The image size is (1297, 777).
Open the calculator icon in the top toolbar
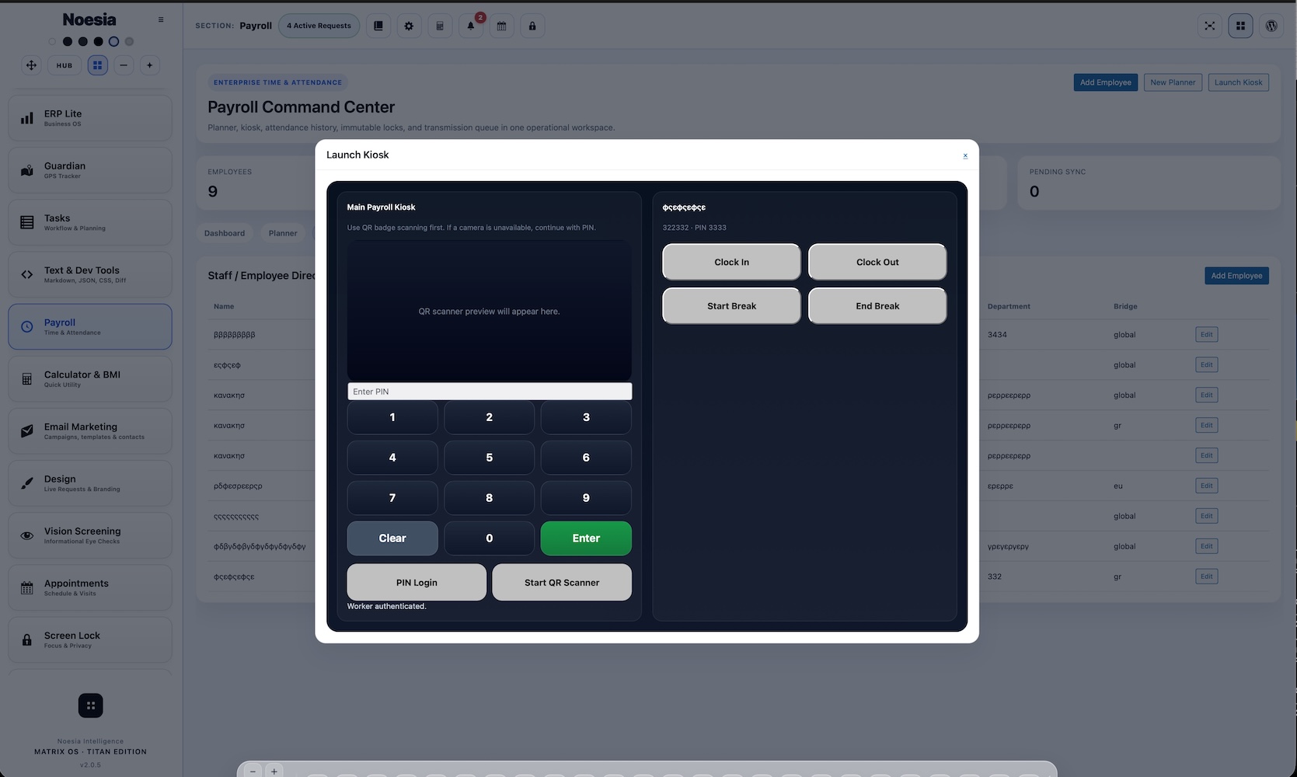(x=440, y=26)
